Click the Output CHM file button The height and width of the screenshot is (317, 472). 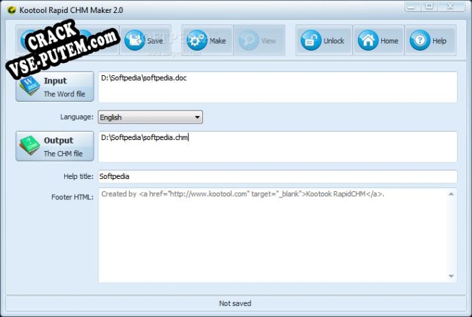point(55,146)
